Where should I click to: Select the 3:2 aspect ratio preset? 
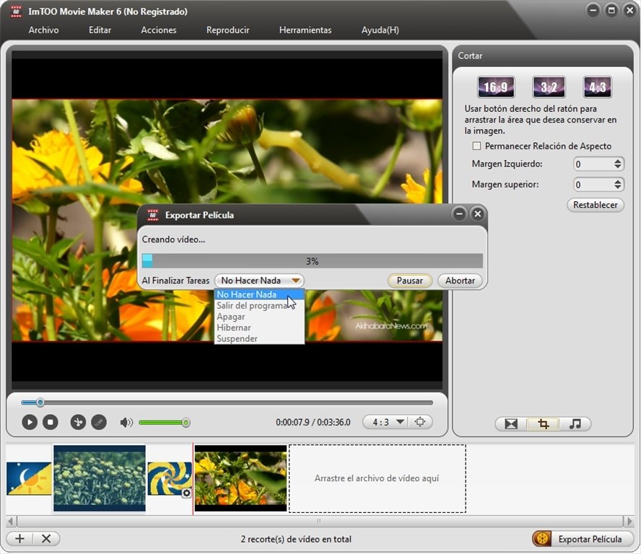tap(549, 87)
